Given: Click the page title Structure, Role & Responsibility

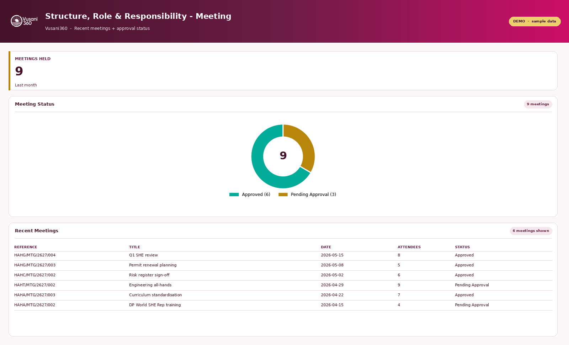Looking at the screenshot, I should (x=138, y=16).
